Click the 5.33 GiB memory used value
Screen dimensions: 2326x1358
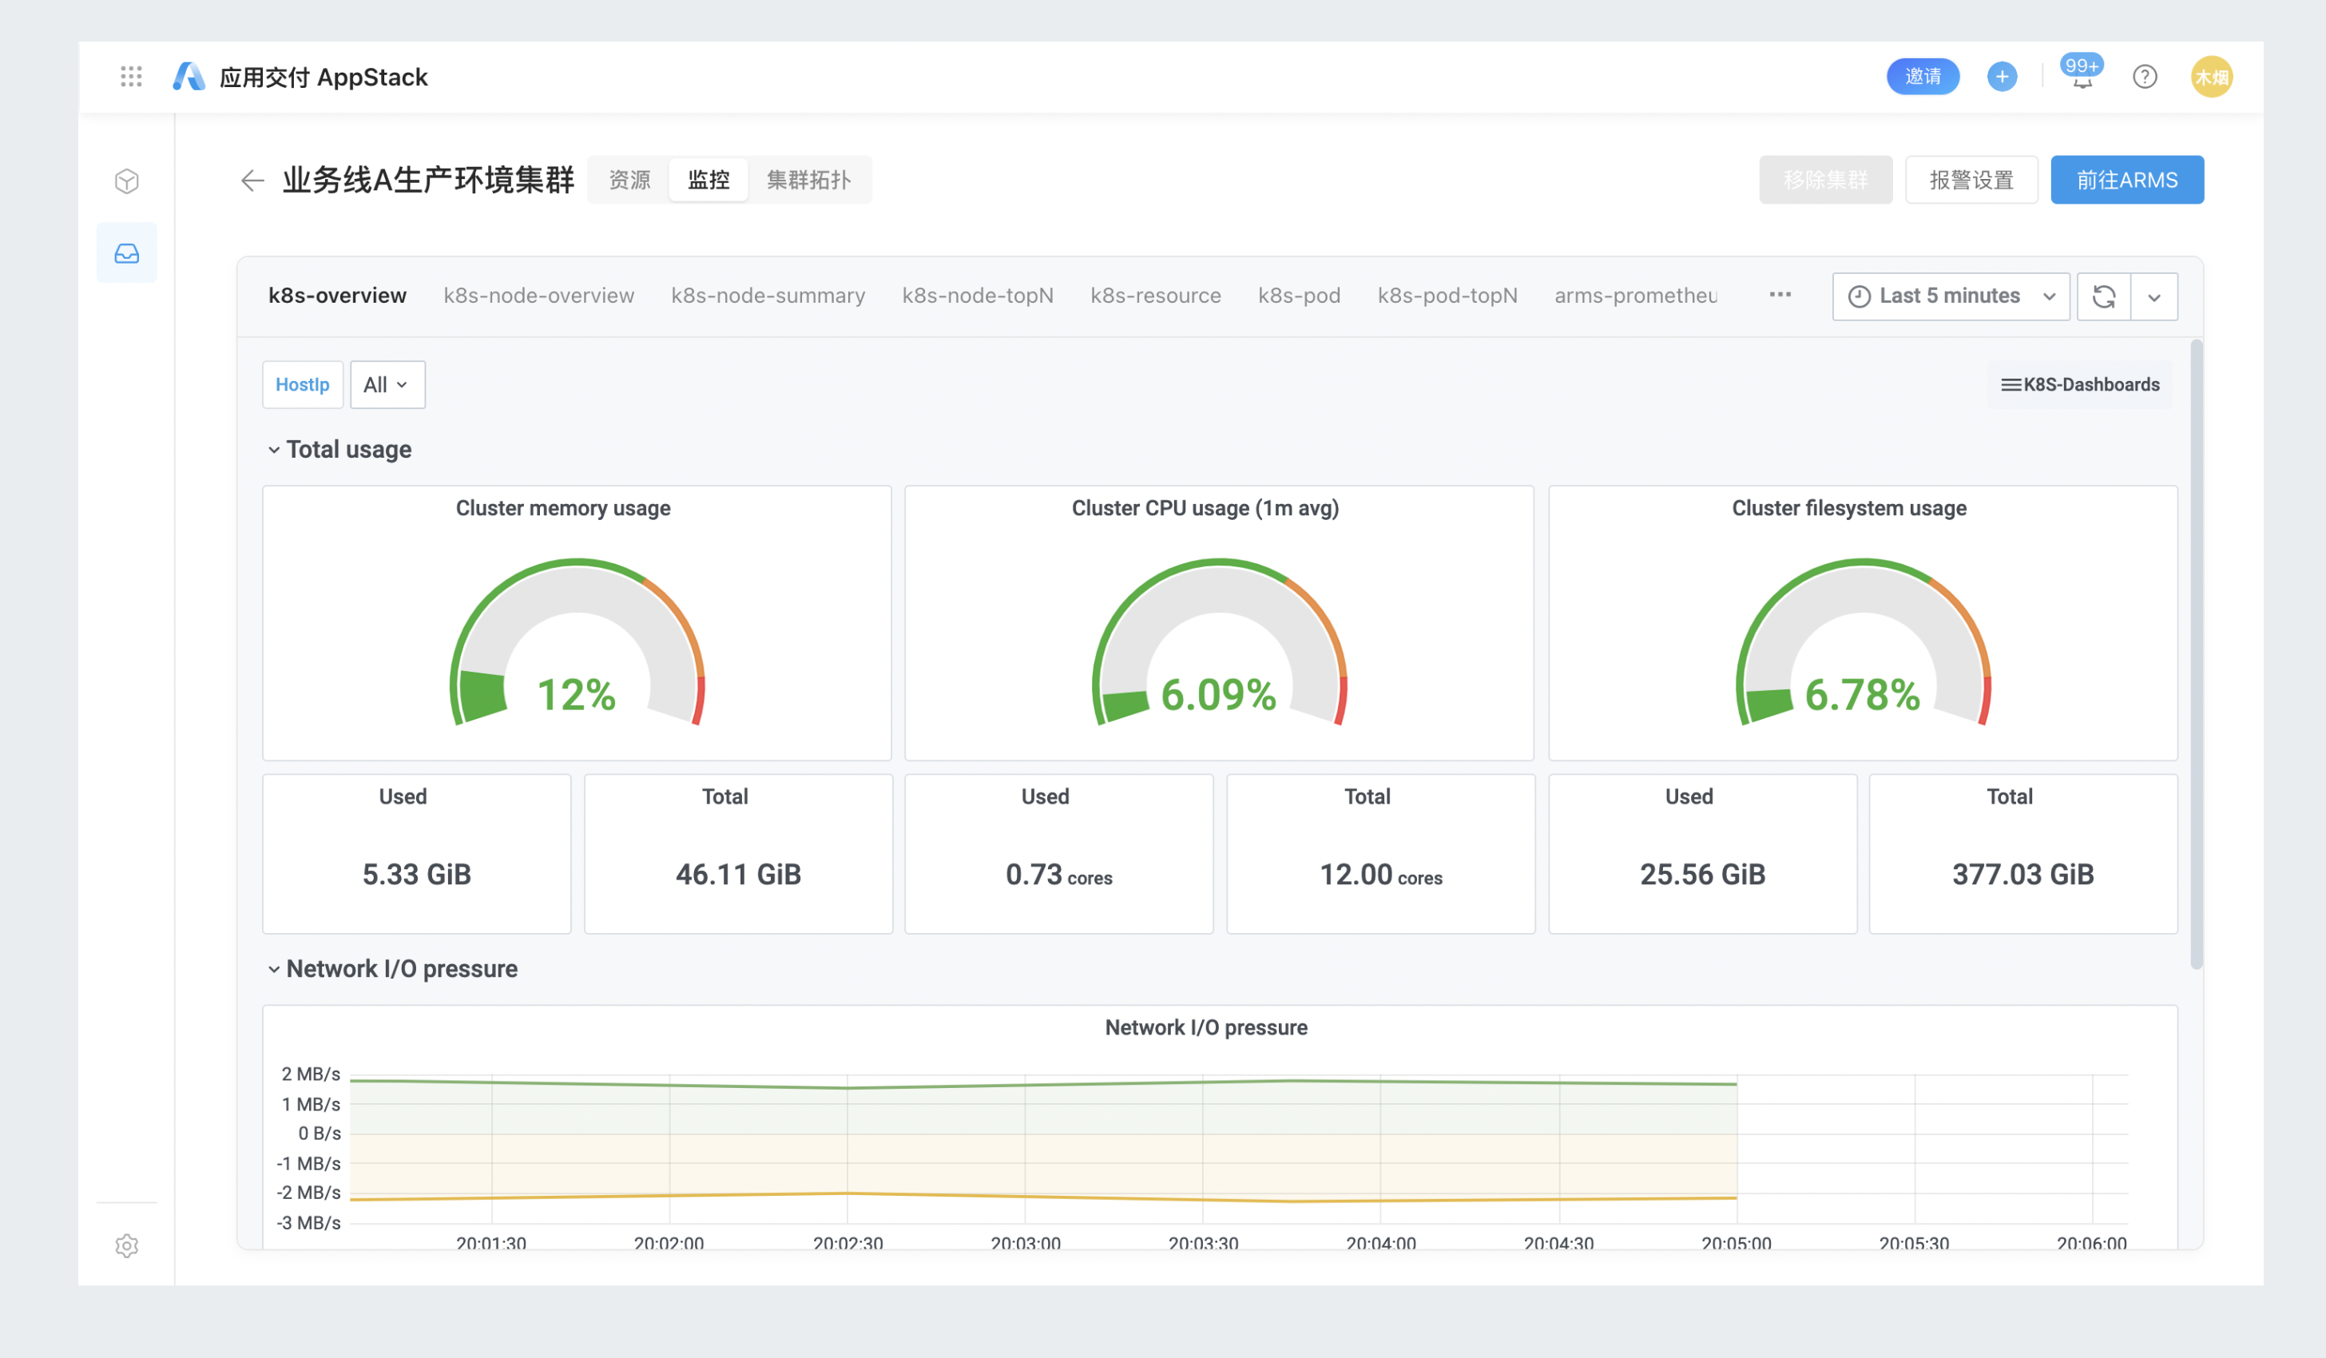[417, 874]
